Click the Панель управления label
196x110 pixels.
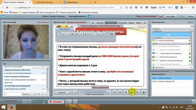tap(100, 88)
